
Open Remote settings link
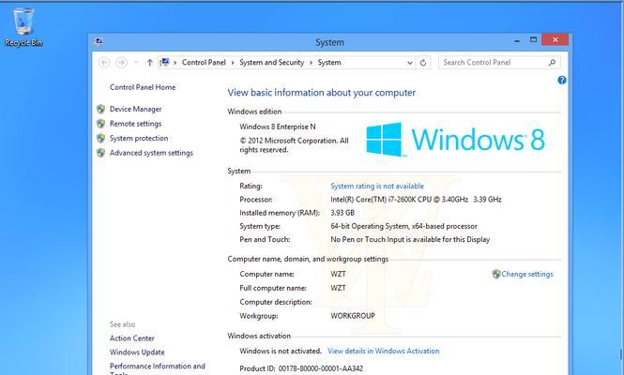[136, 124]
